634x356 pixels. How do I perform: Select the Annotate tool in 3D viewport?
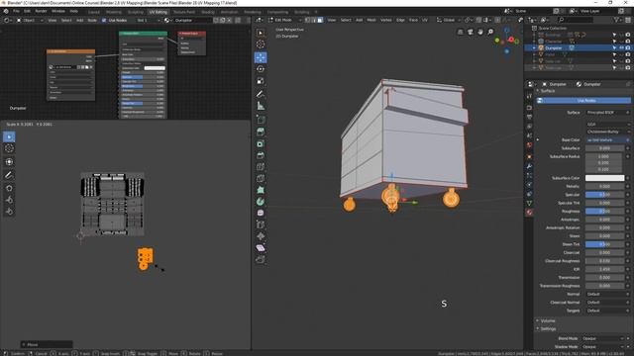(261, 94)
